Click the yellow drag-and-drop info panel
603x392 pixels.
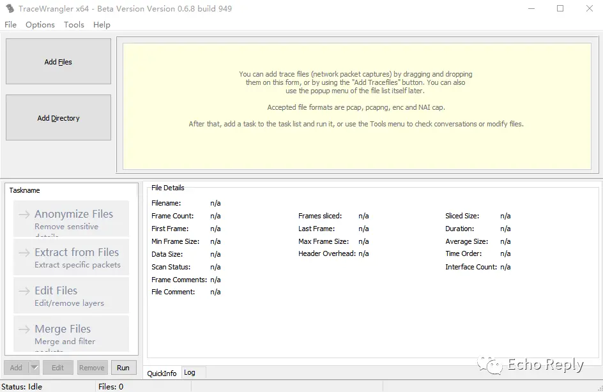point(357,106)
